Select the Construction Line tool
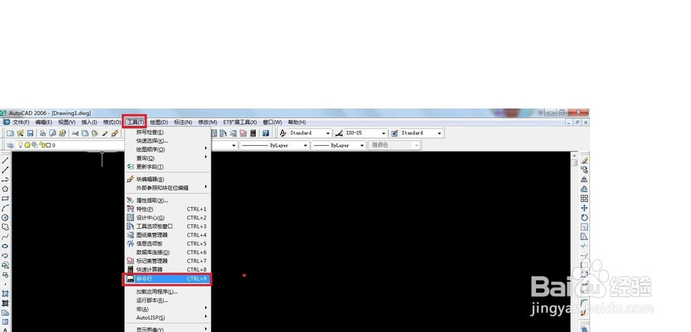 6,169
